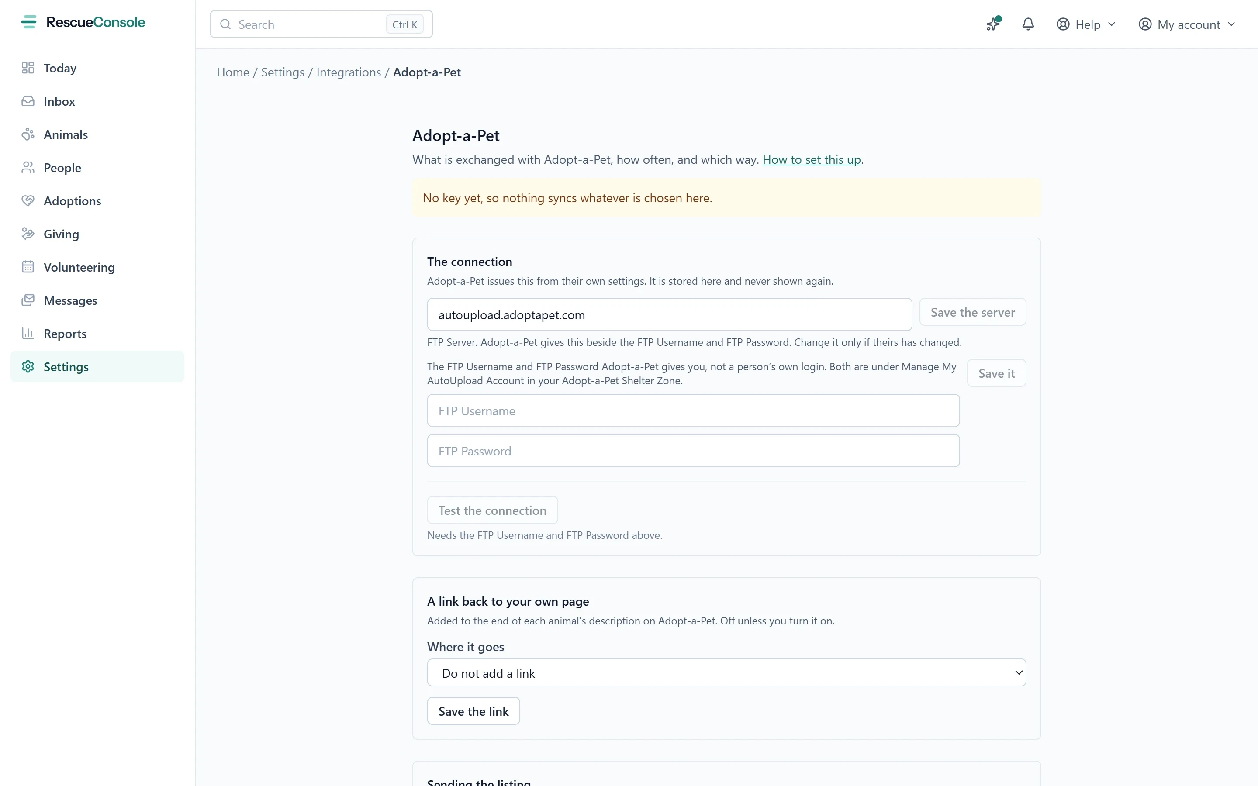Click the Reports chart icon

pos(28,334)
